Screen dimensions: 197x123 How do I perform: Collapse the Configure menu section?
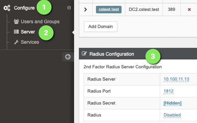pyautogui.click(x=69, y=8)
